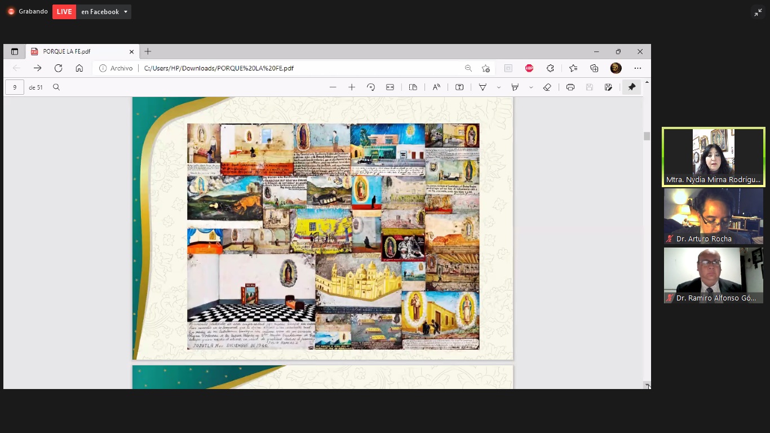770x433 pixels.
Task: Click the PDF vertical scrollbar thumb
Action: pyautogui.click(x=647, y=136)
